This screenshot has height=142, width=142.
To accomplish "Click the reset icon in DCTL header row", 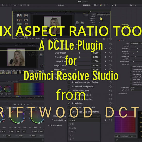I will pyautogui.click(x=111, y=39).
